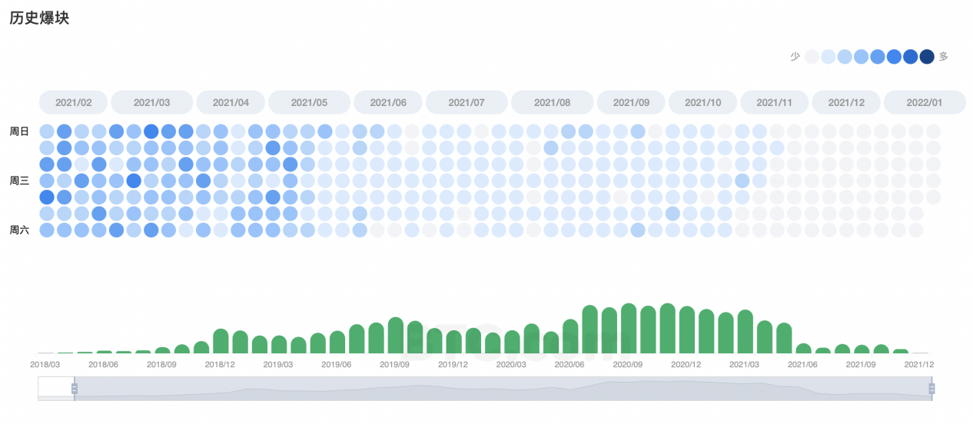The image size is (973, 424).
Task: Click the 2022/01 month pill
Action: click(924, 102)
